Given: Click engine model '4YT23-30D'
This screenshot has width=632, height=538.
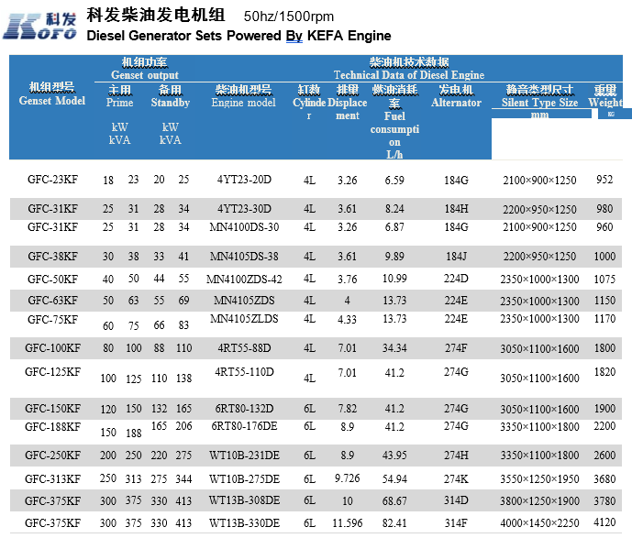Looking at the screenshot, I should pyautogui.click(x=244, y=209).
